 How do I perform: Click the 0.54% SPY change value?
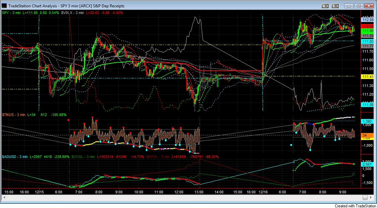(x=54, y=13)
